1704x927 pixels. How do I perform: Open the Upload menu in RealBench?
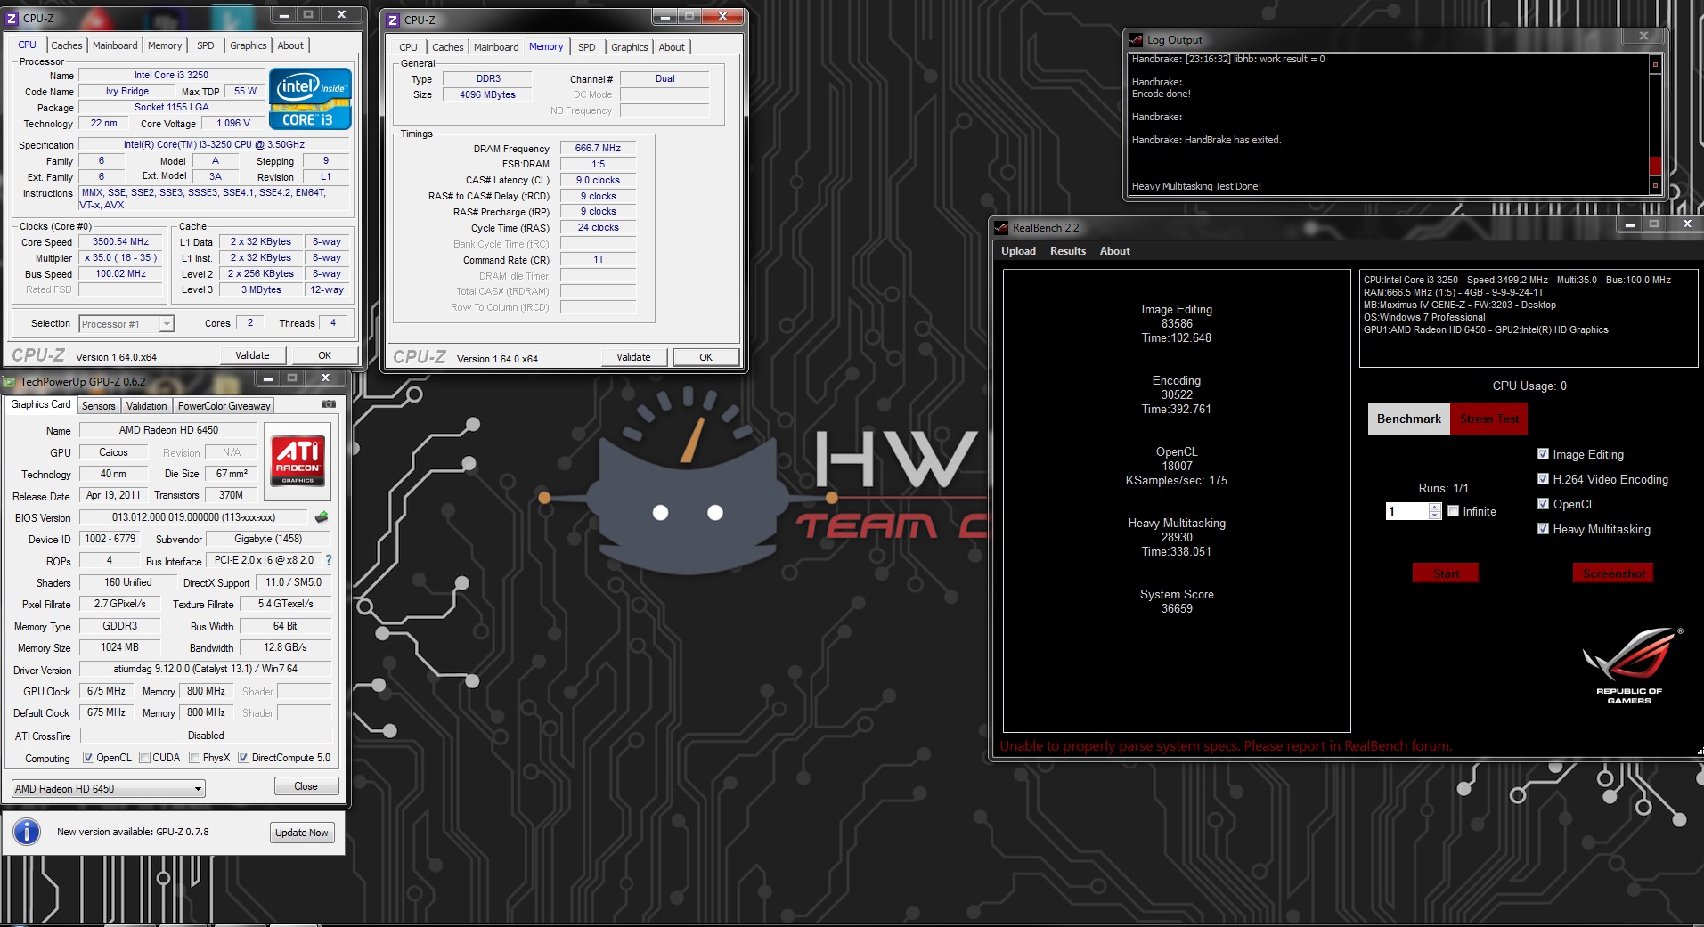click(x=1018, y=251)
